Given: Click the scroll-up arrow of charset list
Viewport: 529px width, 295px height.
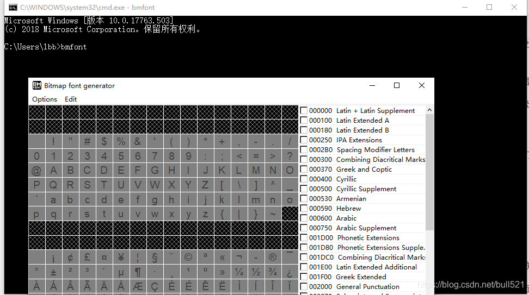Looking at the screenshot, I should point(429,110).
